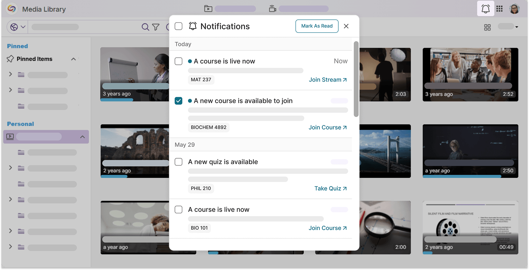Click the bell icon in Notifications title
This screenshot has height=270, width=529.
(193, 26)
